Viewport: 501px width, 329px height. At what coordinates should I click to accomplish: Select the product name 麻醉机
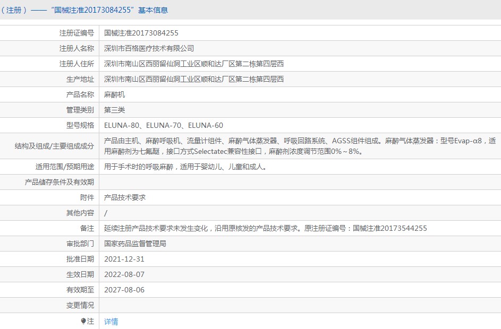point(114,94)
